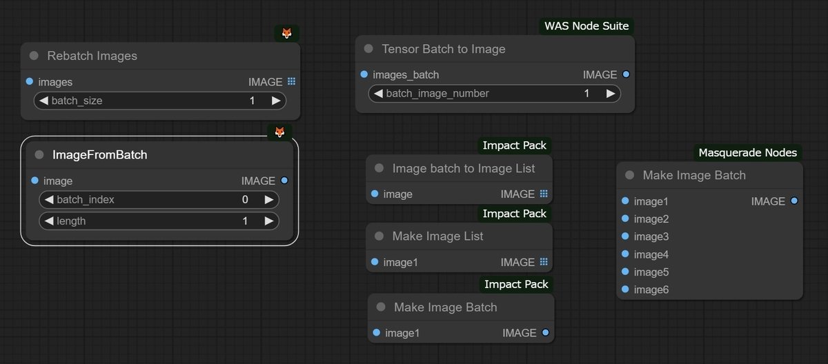Click the image6 input socket on Masquerade node
This screenshot has width=828, height=364.
pos(625,290)
